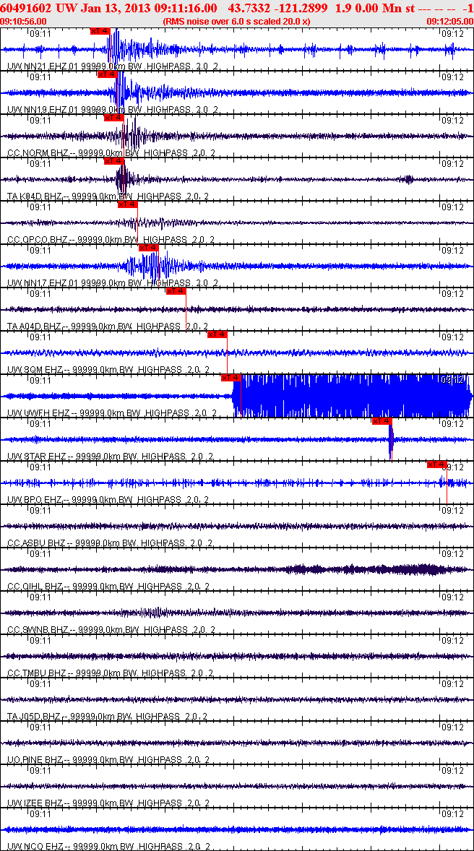
Task: Select the CC NORM BHZ station label
Action: tap(111, 153)
